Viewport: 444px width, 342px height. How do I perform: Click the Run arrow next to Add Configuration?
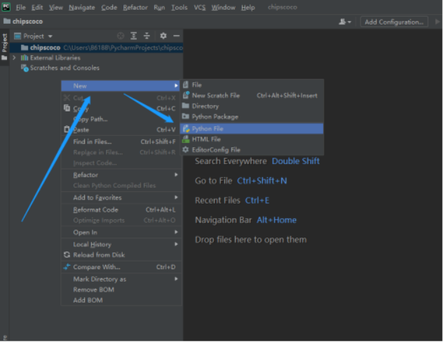click(437, 22)
